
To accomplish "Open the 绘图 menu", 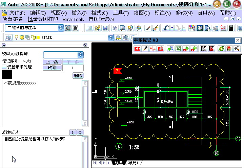I will coord(141,13).
